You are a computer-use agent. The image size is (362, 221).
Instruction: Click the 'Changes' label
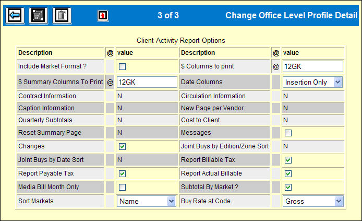(x=31, y=146)
